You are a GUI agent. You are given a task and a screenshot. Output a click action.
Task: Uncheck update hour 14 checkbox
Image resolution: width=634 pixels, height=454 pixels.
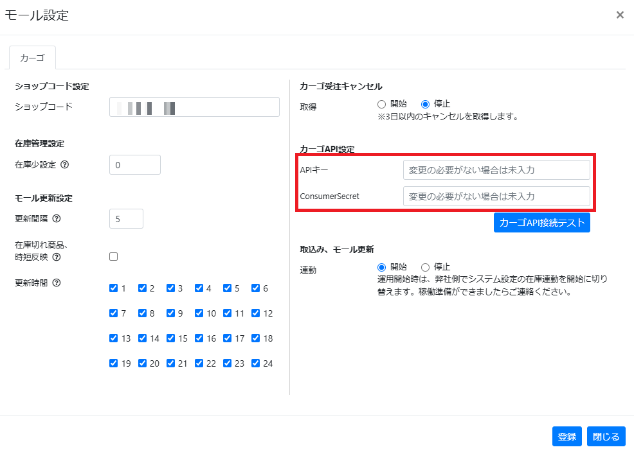[142, 338]
